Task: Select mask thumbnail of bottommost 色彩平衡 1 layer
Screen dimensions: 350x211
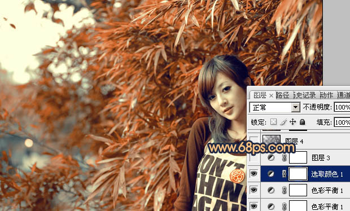Action: [298, 206]
